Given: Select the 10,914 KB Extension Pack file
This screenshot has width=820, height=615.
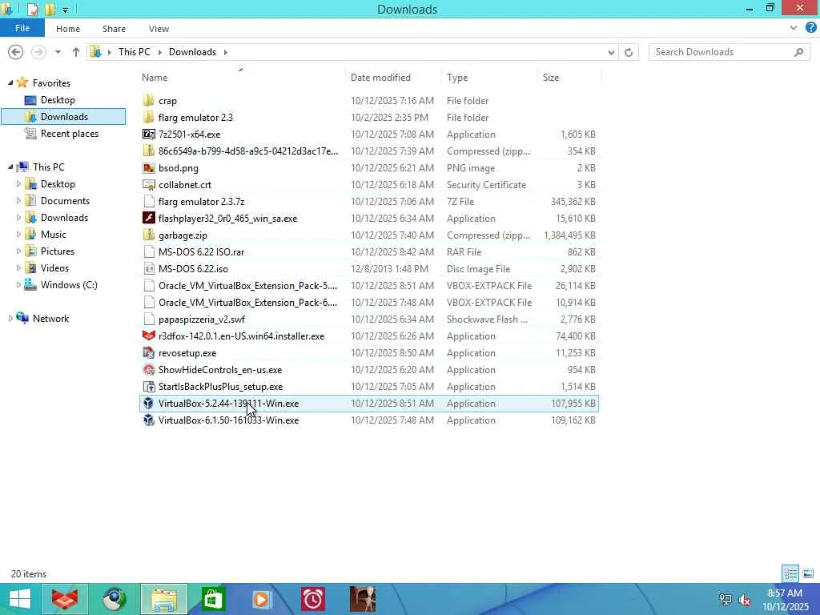Looking at the screenshot, I should click(369, 302).
